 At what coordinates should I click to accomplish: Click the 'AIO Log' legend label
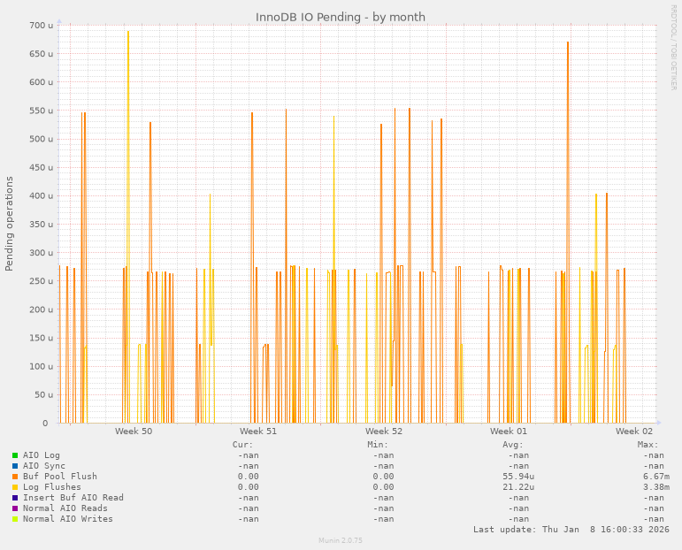[42, 455]
